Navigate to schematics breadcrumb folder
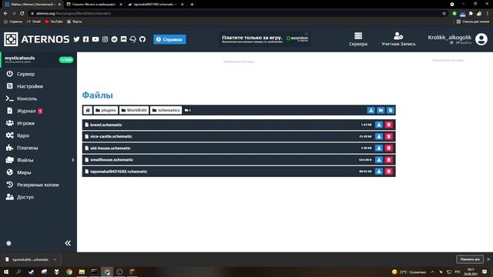 (166, 110)
